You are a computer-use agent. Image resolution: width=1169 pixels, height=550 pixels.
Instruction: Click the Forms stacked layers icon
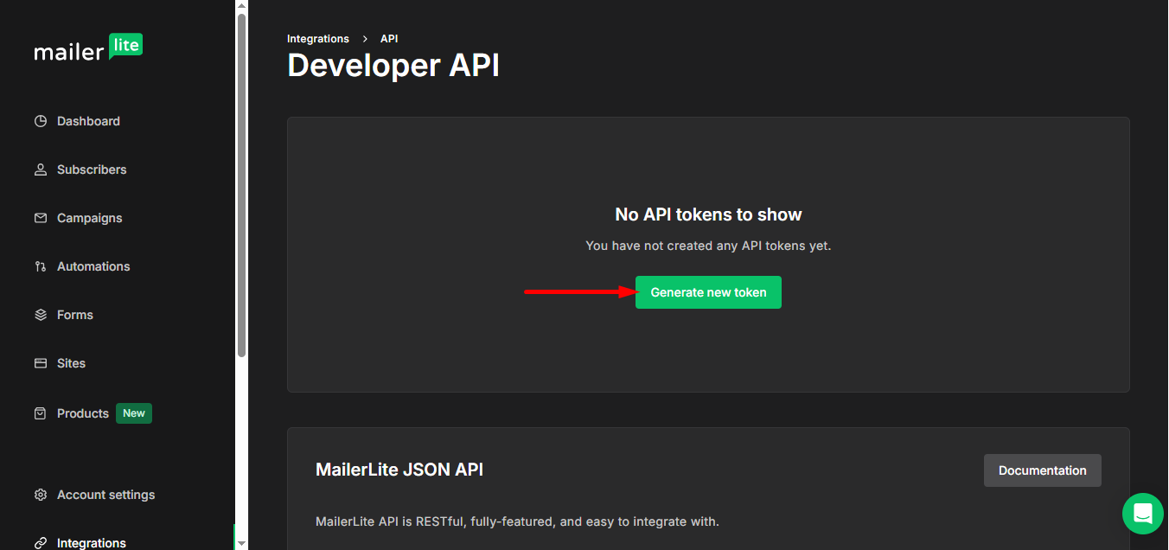tap(41, 315)
